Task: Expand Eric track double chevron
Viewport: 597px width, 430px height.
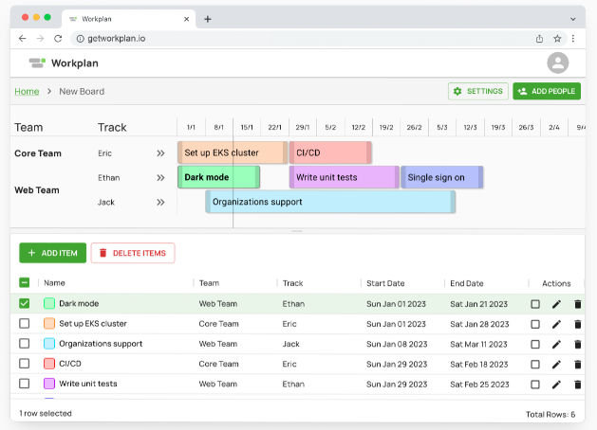Action: point(160,153)
